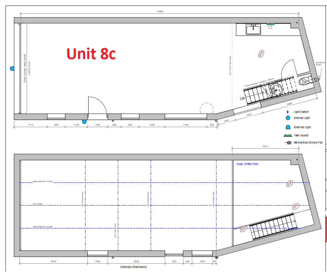Click the External Light legend symbol
Image resolution: width=327 pixels, height=272 pixels.
[x=287, y=127]
